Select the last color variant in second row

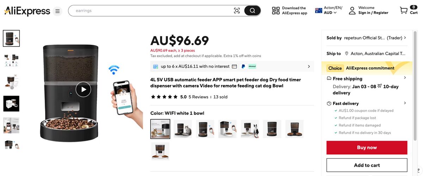160,151
